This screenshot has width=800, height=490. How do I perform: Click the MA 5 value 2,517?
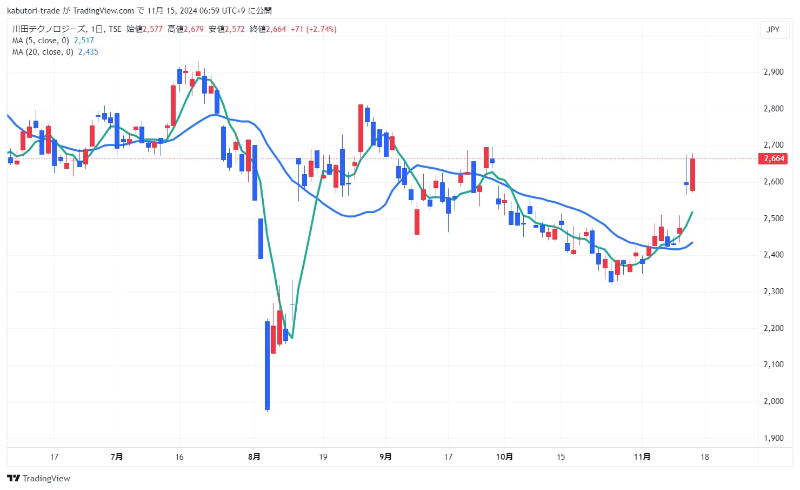click(x=84, y=41)
